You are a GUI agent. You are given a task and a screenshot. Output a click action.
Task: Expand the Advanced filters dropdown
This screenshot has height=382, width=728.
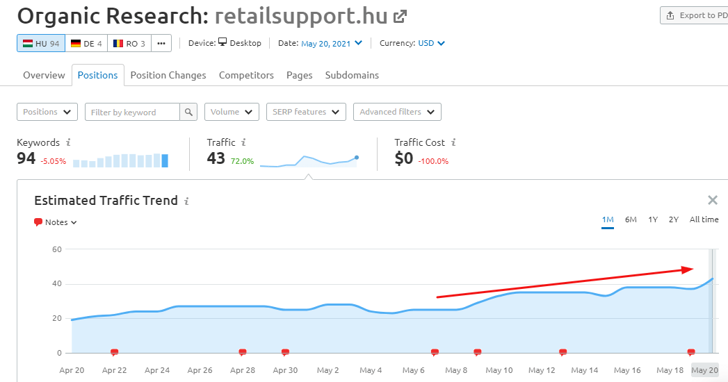tap(397, 112)
